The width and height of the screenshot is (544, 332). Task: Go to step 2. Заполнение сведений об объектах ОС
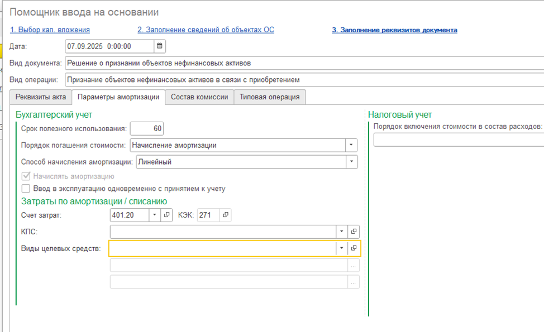point(206,30)
